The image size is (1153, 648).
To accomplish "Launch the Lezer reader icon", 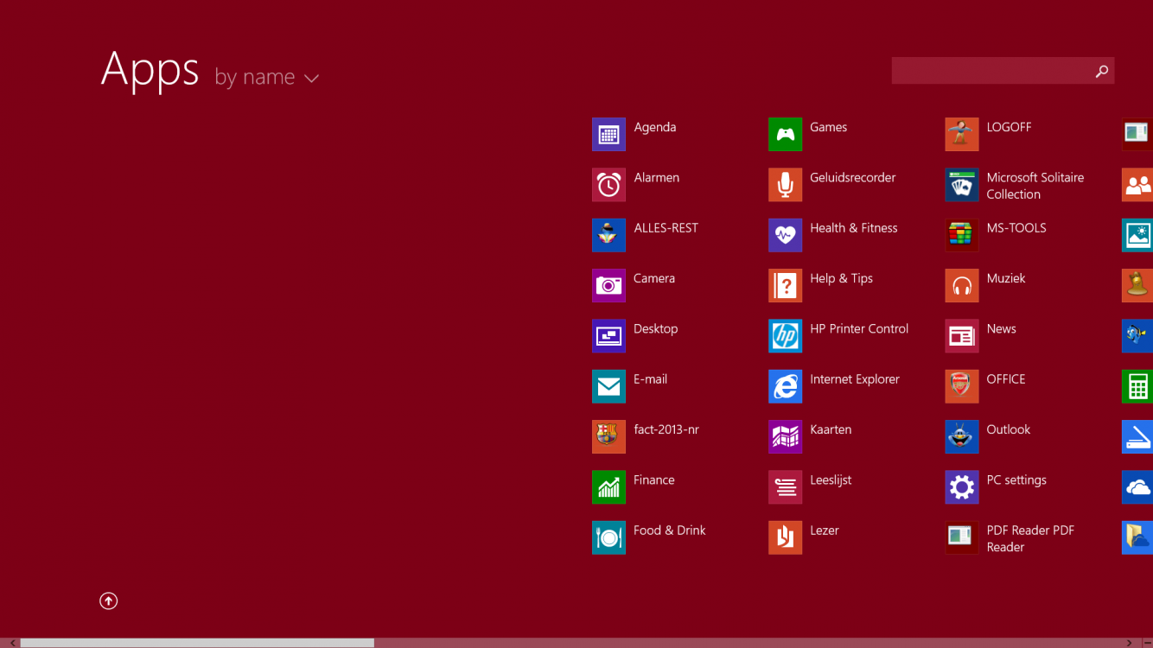I will (x=785, y=537).
